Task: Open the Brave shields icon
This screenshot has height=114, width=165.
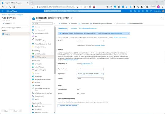Action: (90, 7)
